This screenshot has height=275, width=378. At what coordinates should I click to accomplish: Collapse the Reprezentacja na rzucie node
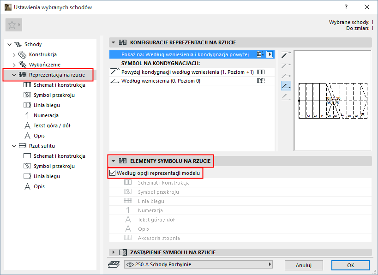[x=14, y=75]
